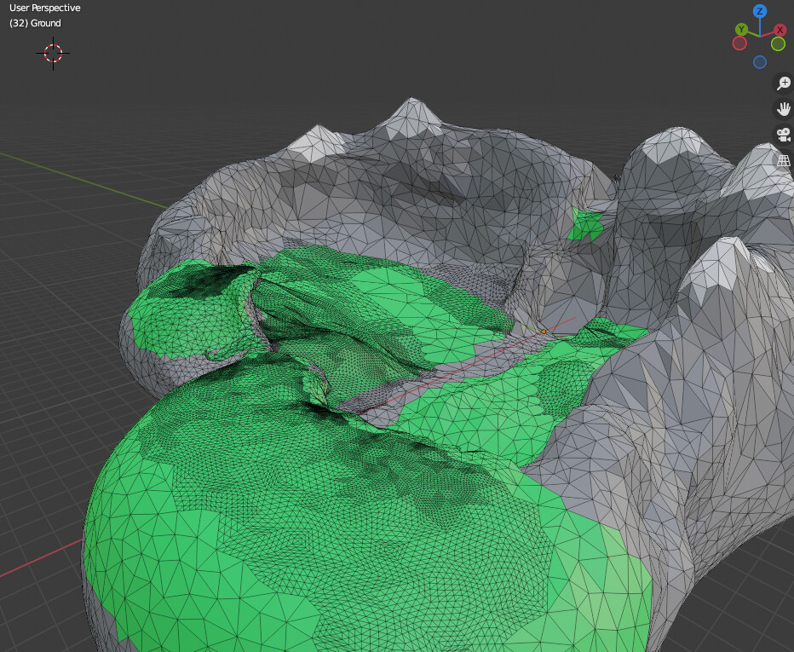Click the perspective/orthographic grid toggle icon
Screen dimensions: 794x652
pos(783,158)
